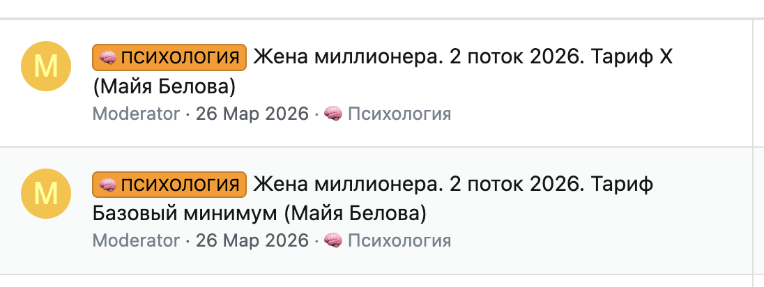Select the orange психология prefix on Базовый минимум thread
Viewport: 764px width, 287px height.
pos(169,185)
